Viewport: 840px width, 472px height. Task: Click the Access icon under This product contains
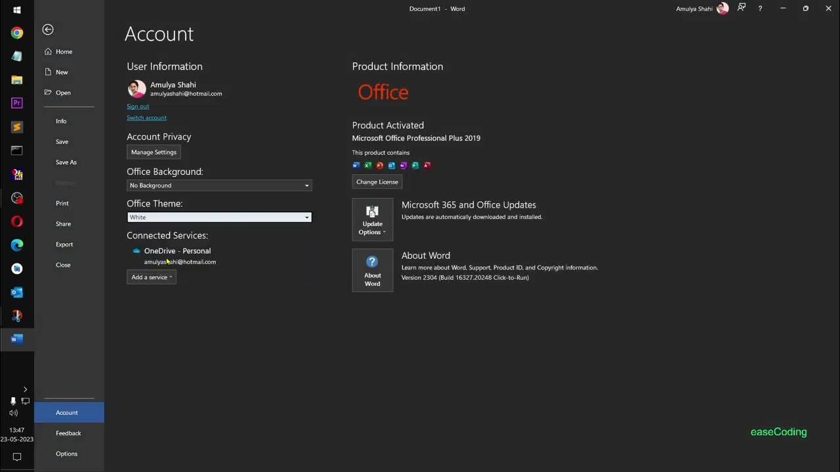(x=427, y=165)
